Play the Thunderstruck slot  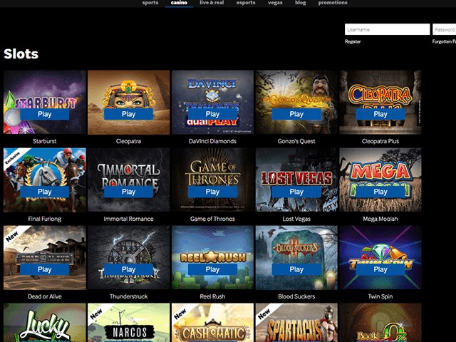click(128, 269)
